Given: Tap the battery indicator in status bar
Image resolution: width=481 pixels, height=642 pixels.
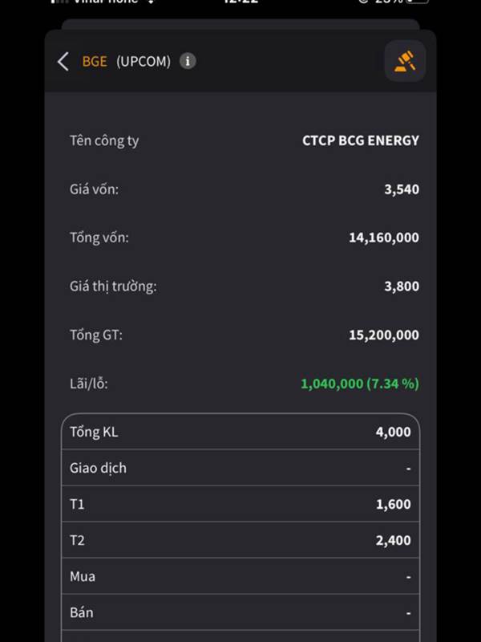Looking at the screenshot, I should tap(416, 2).
